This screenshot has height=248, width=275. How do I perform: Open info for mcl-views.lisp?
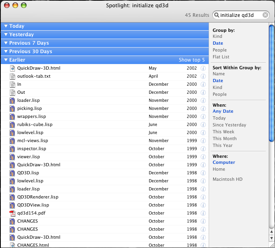click(203, 141)
